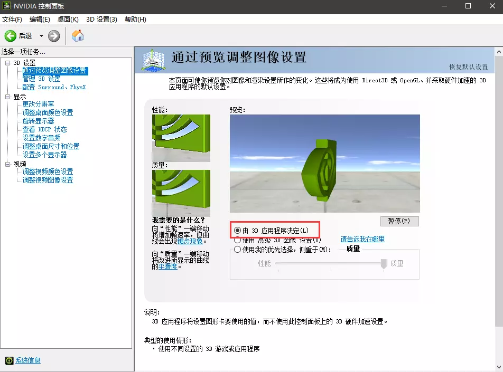Screen dimensions: 503x372
Task: Click the page header 3D image icon
Action: point(153,60)
